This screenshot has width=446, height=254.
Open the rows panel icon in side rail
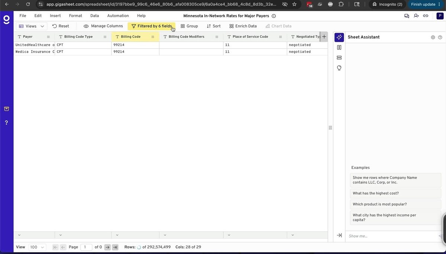(339, 58)
